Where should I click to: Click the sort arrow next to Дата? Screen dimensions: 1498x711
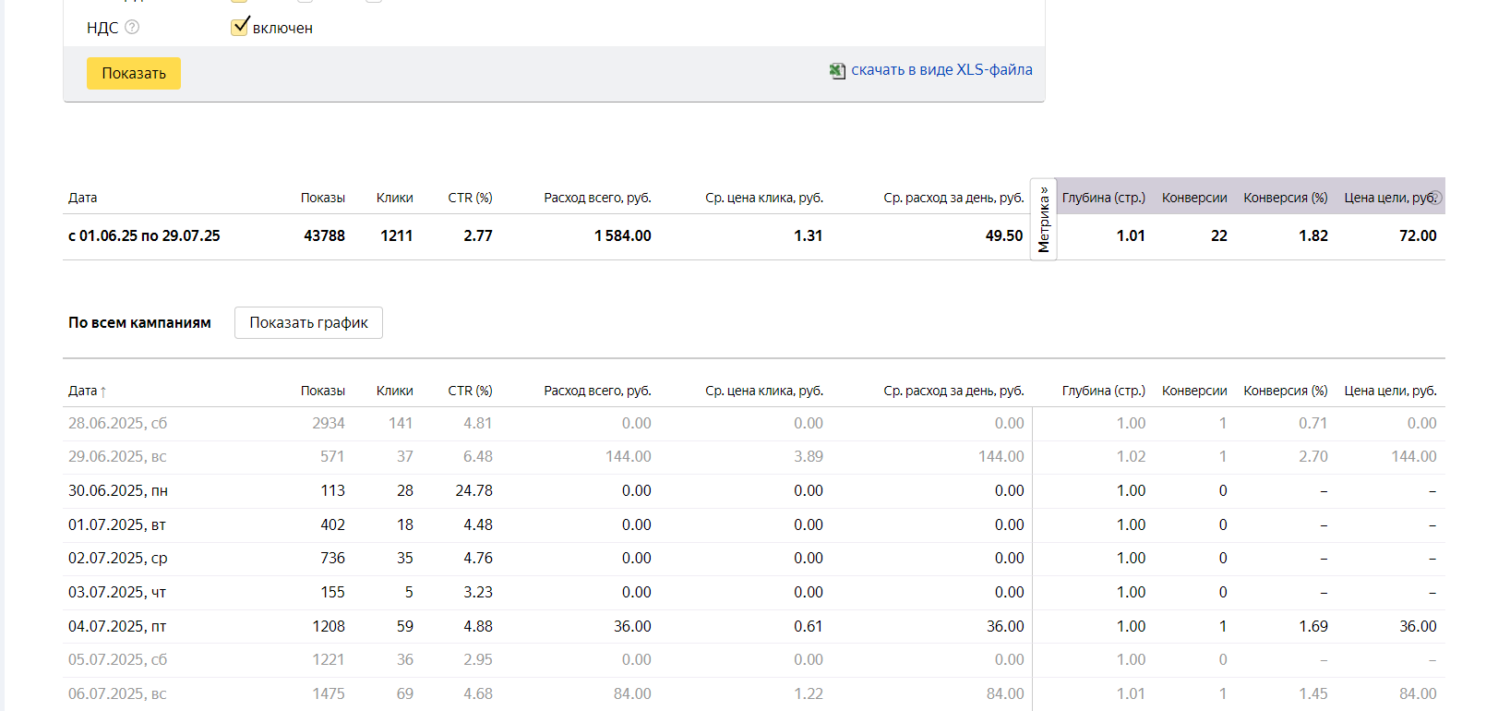coord(103,392)
